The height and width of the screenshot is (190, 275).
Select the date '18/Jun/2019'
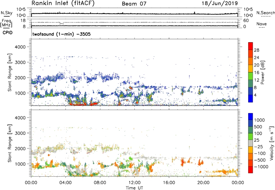[x=220, y=3]
